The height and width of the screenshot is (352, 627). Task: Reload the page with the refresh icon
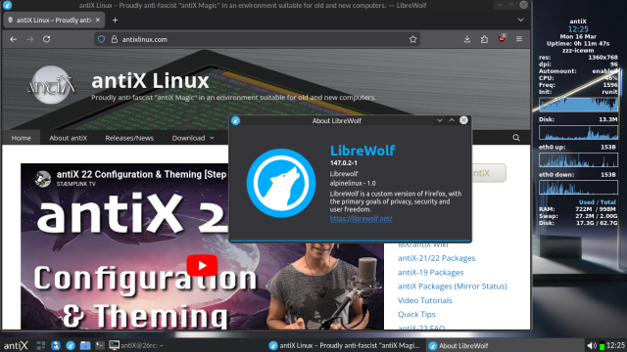pos(46,39)
